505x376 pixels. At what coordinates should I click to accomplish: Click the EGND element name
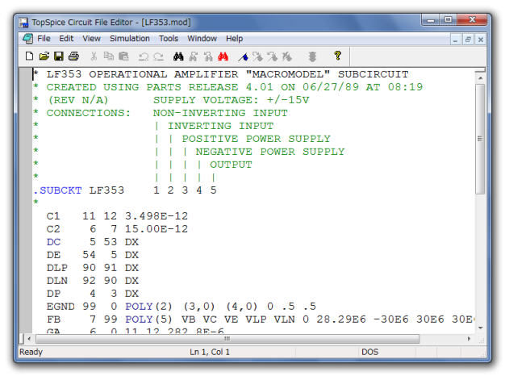point(61,307)
